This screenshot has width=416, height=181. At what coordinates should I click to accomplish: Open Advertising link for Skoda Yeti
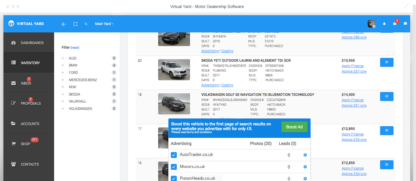pyautogui.click(x=210, y=85)
